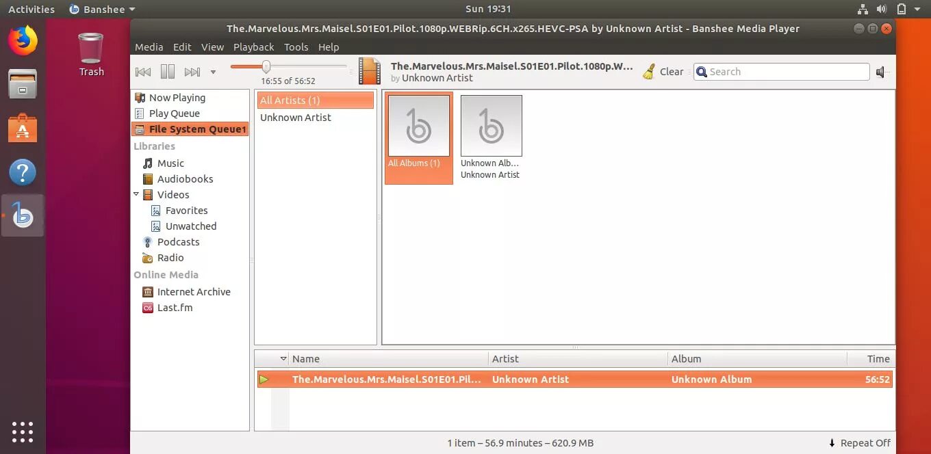Sort by Artist column header
The image size is (931, 454).
point(578,359)
